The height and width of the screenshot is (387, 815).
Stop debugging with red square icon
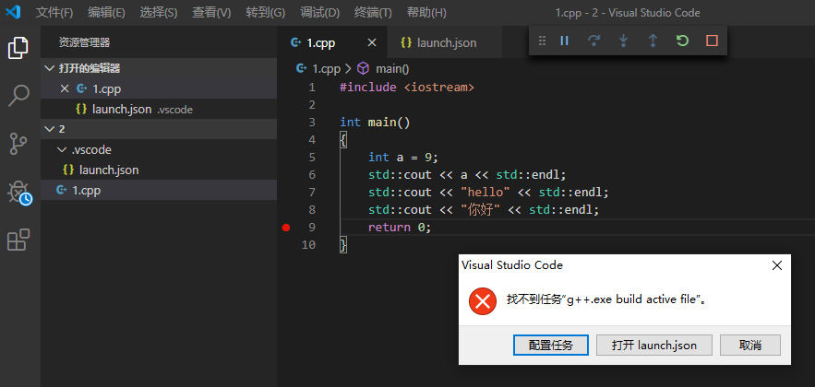712,41
